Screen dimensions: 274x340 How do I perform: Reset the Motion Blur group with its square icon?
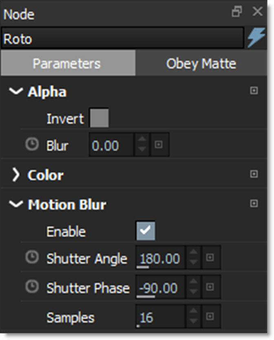point(254,203)
